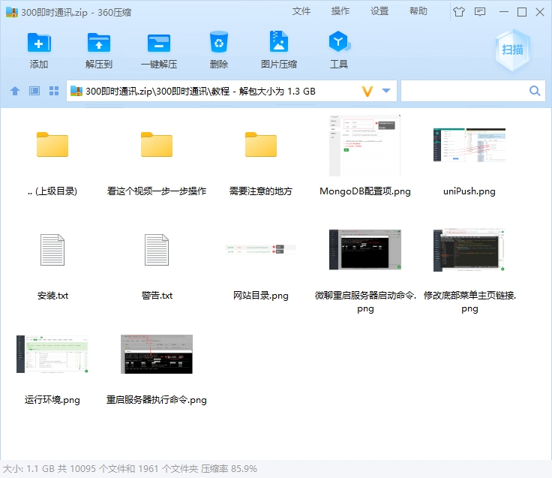This screenshot has width=552, height=478.
Task: Select the MongoDB配置项.png thumbnail
Action: click(364, 146)
